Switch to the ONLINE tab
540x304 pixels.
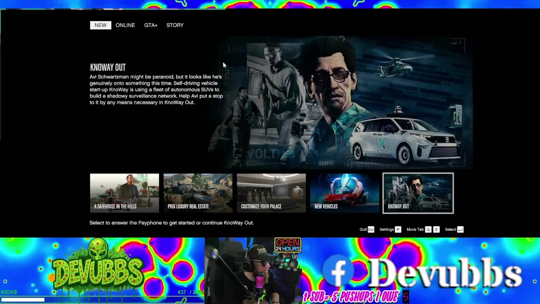(125, 25)
